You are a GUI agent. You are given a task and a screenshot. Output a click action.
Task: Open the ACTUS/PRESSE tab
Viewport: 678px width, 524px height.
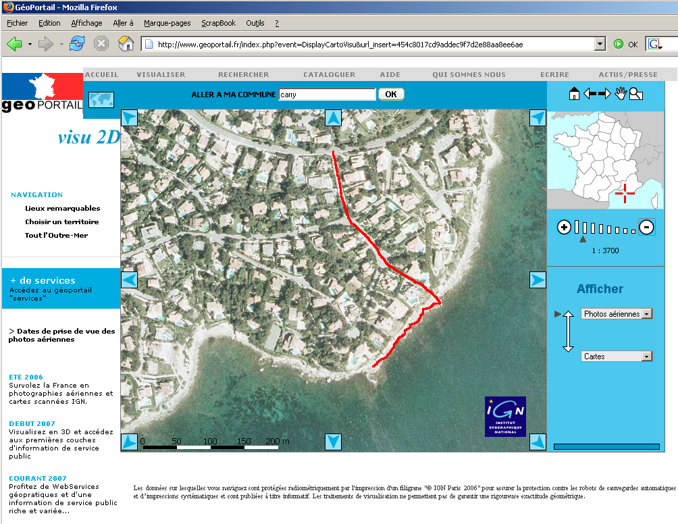point(628,74)
